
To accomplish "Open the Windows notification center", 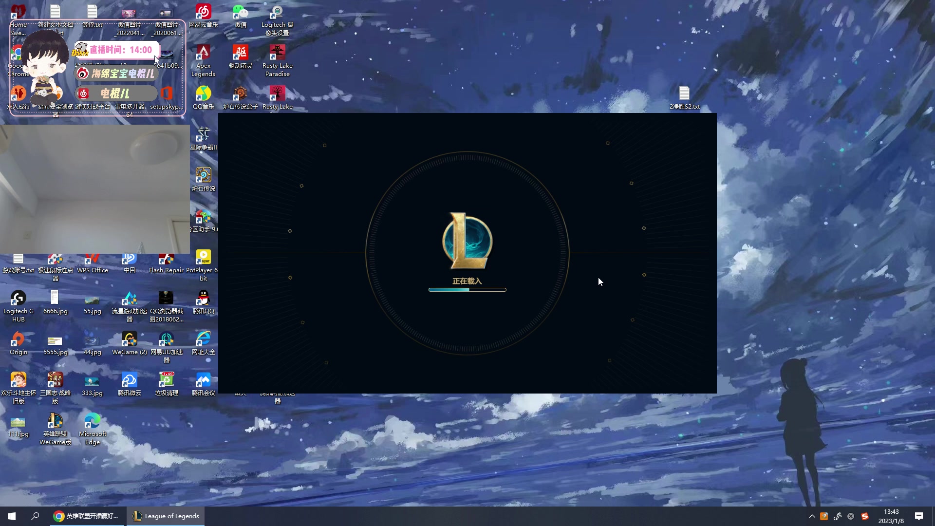I will 919,516.
